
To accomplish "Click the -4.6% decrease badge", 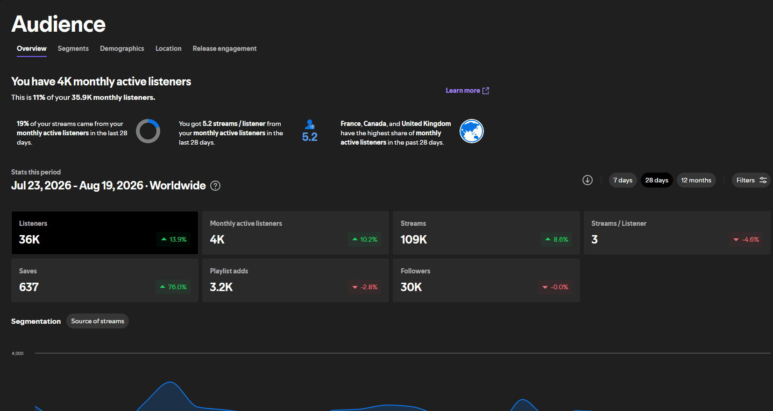I will pos(746,239).
